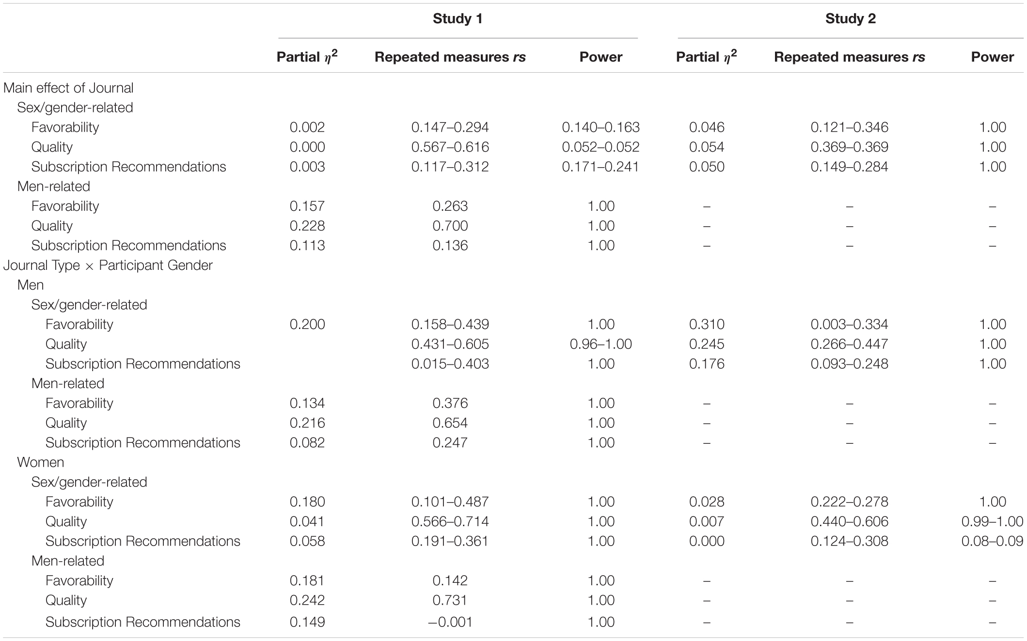The image size is (1027, 641).
Task: Click the Study 2 column group header
Action: (850, 19)
